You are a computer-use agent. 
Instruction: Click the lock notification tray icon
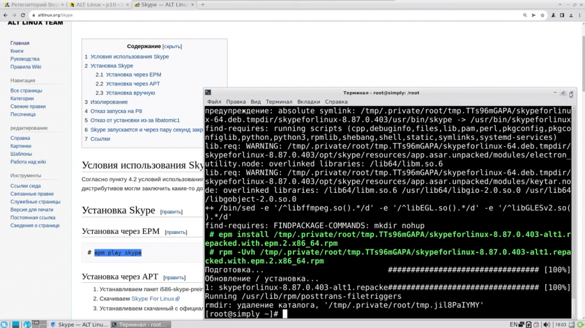(536, 325)
